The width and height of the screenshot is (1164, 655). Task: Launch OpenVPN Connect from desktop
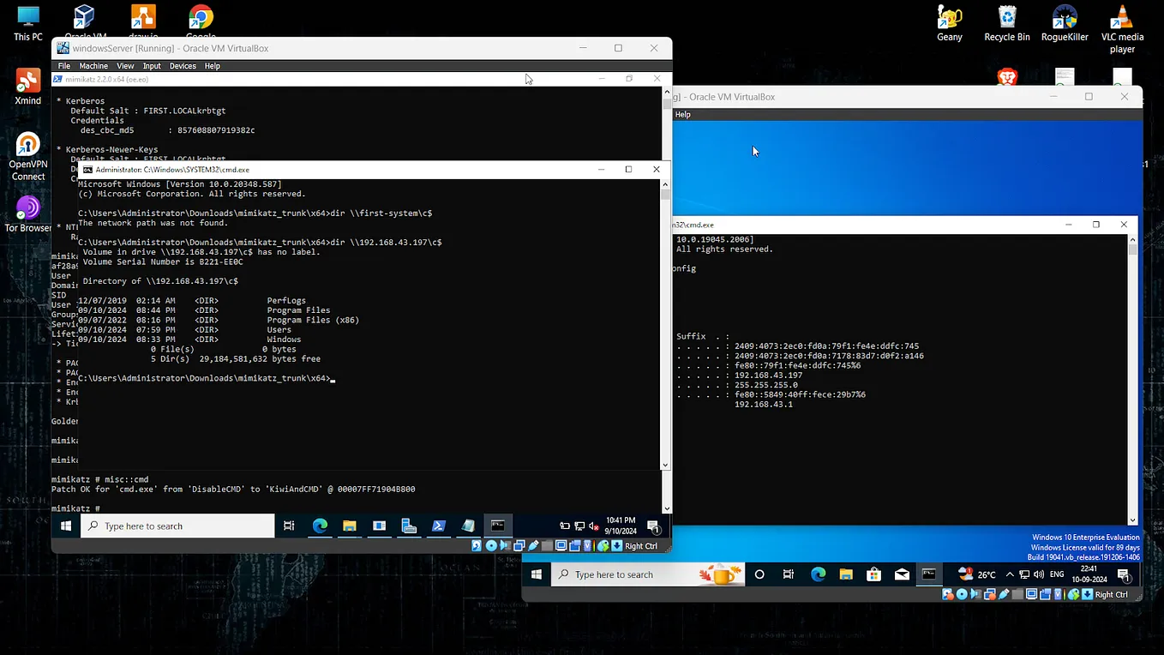tap(27, 156)
